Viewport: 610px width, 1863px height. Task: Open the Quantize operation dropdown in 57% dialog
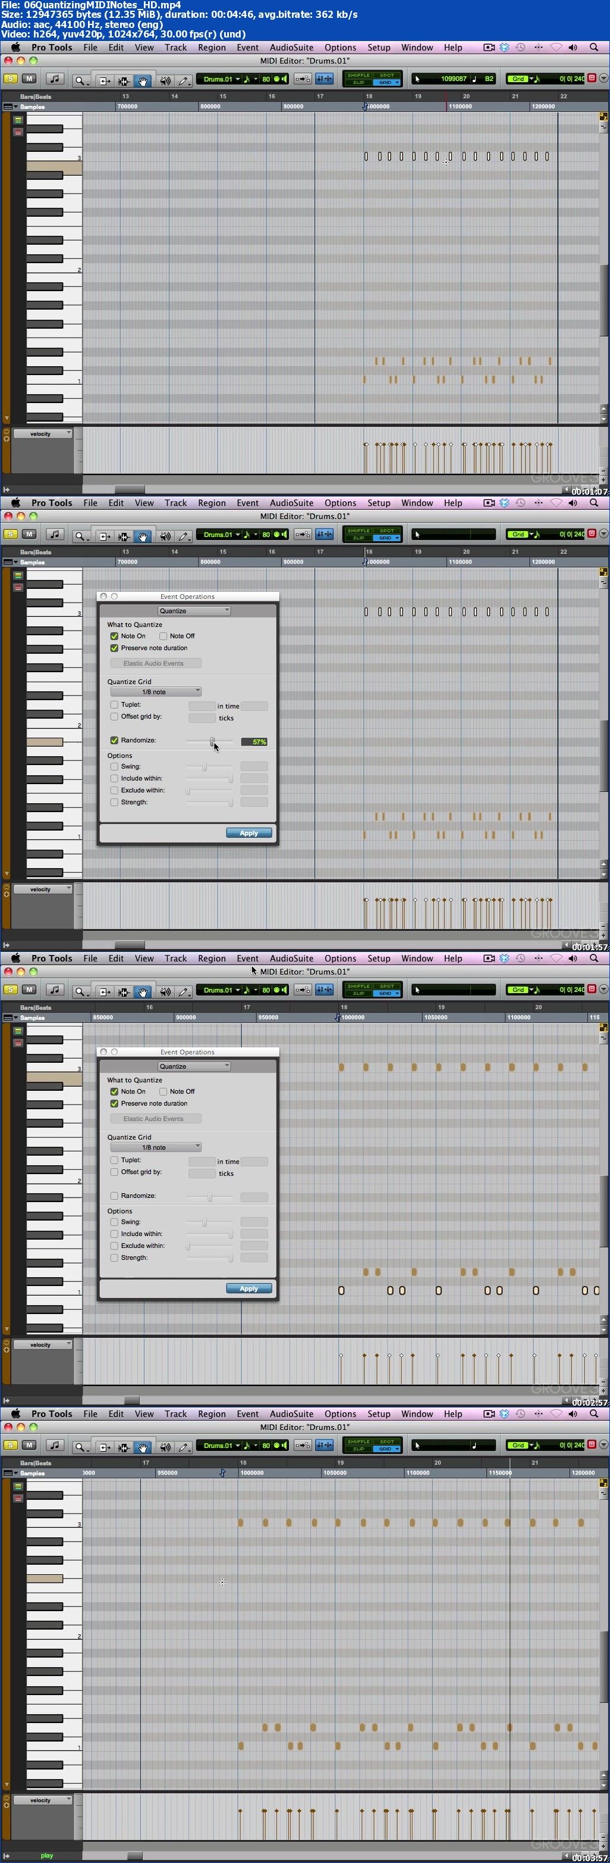(193, 611)
